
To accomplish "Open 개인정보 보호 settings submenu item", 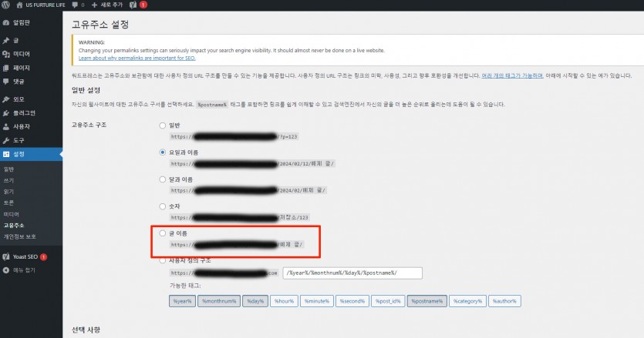I will click(x=19, y=236).
